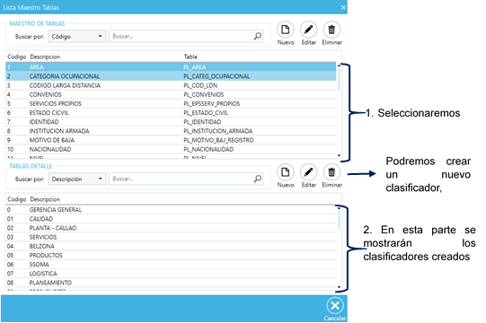Select the ESTADO CICVIL row
Viewport: 486px width, 323px height.
(x=171, y=113)
